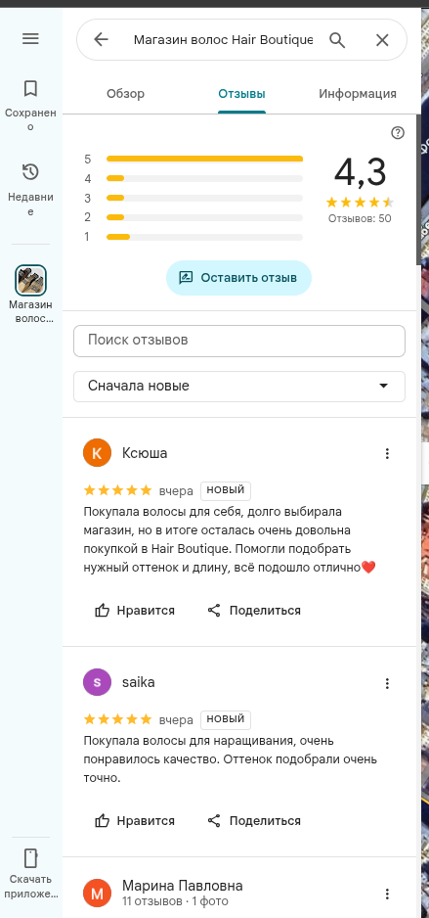Screen dimensions: 429x918
Task: Open the reviews help question icon
Action: (398, 133)
